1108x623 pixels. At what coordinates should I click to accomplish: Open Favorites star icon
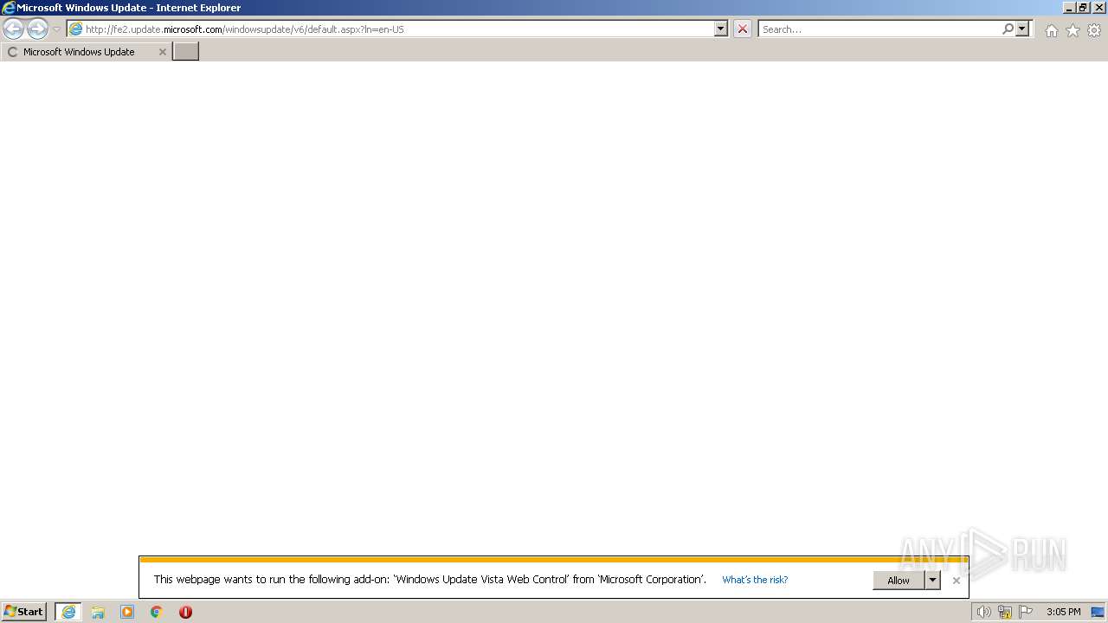pyautogui.click(x=1073, y=30)
